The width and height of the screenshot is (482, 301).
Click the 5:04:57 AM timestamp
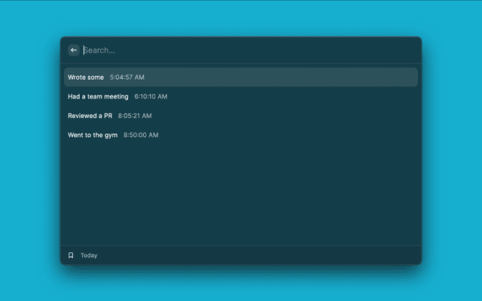coord(127,77)
